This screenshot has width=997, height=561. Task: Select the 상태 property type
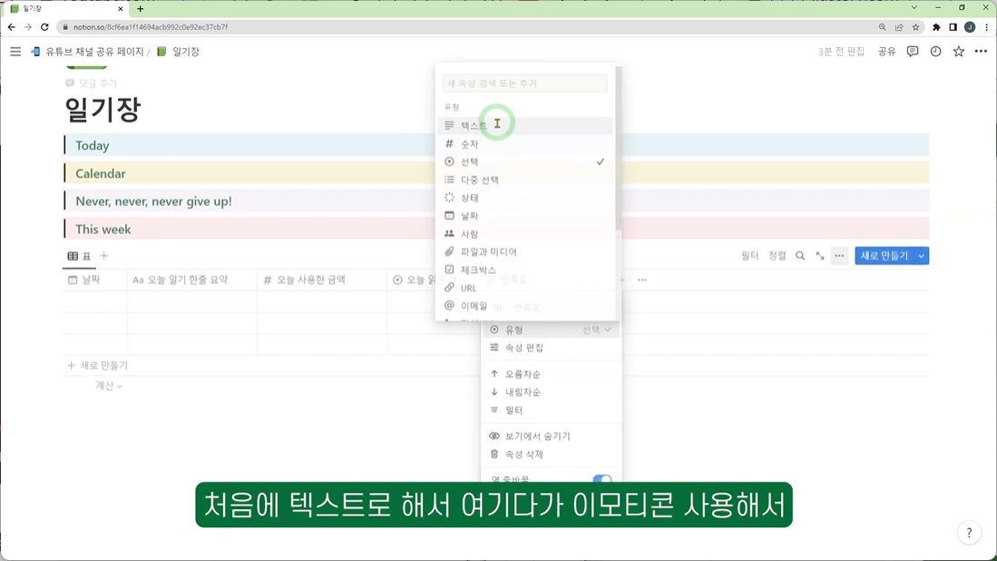(527, 198)
